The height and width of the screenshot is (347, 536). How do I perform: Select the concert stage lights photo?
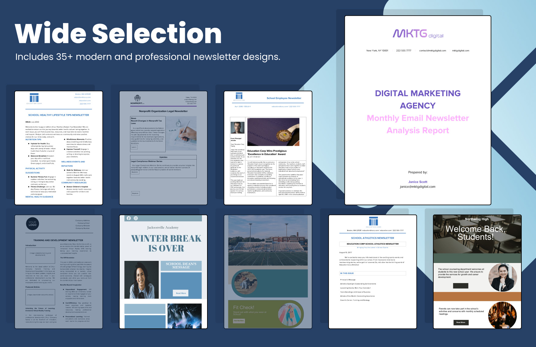tap(184, 316)
